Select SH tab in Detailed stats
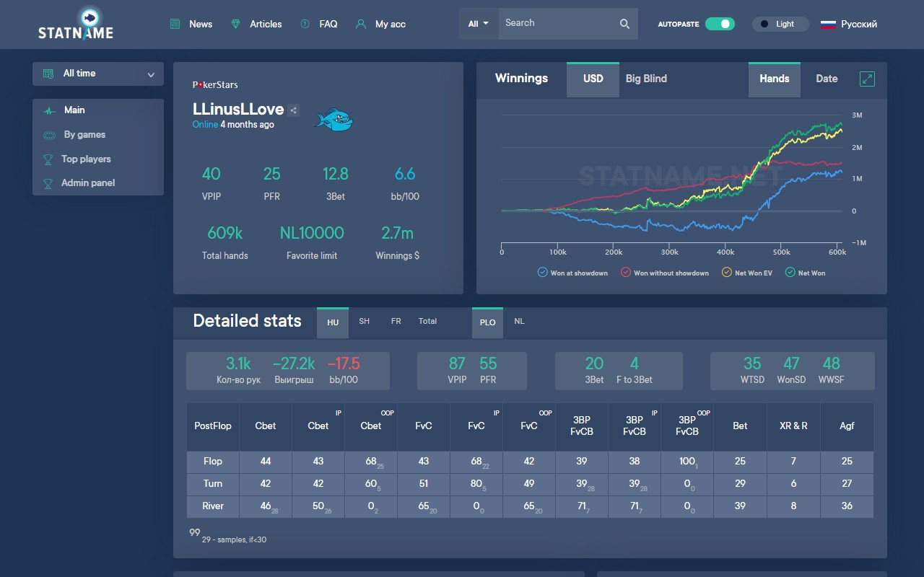This screenshot has width=924, height=577. point(365,322)
